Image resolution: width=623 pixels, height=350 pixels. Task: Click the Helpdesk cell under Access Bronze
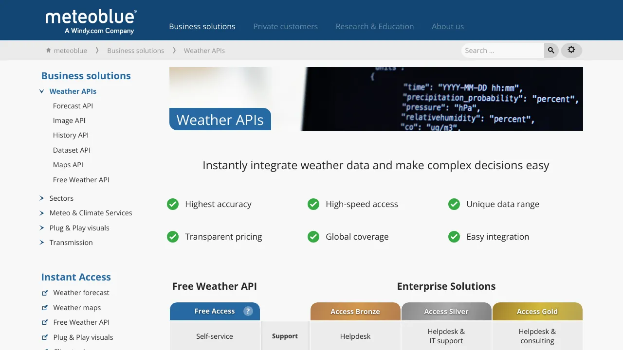355,336
